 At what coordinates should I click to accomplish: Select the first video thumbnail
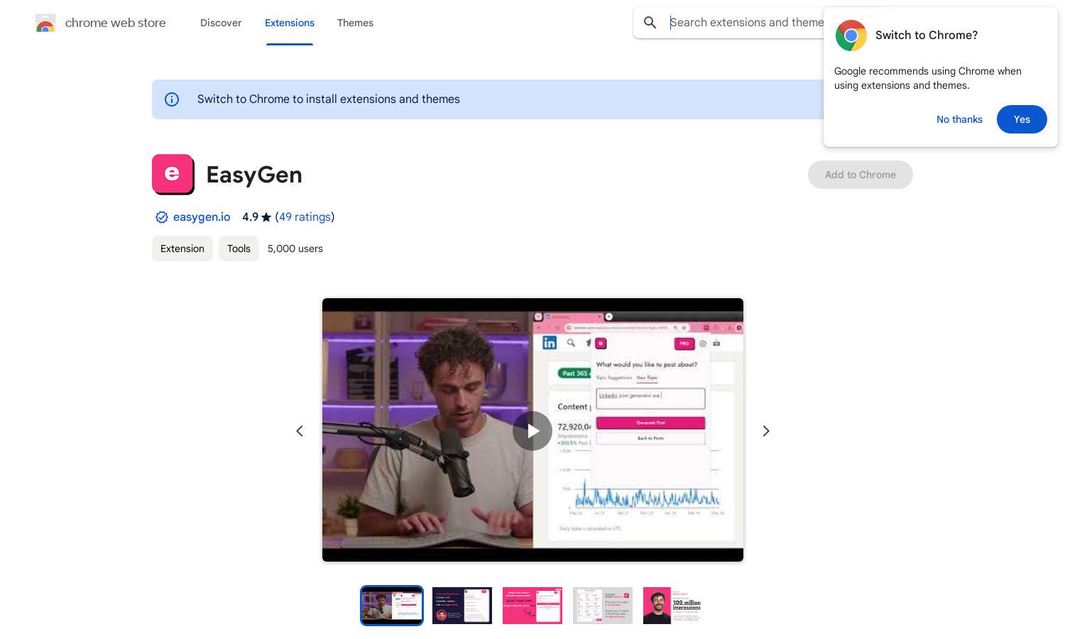(x=392, y=606)
